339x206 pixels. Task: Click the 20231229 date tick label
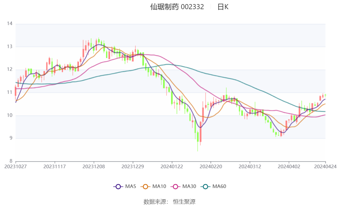133,167
